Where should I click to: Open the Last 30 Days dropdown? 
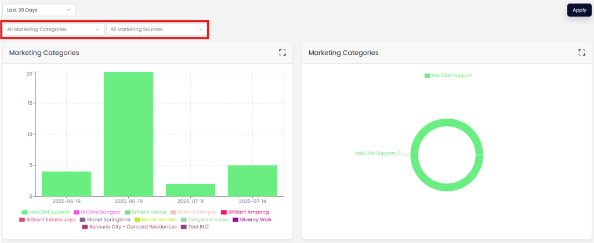39,10
